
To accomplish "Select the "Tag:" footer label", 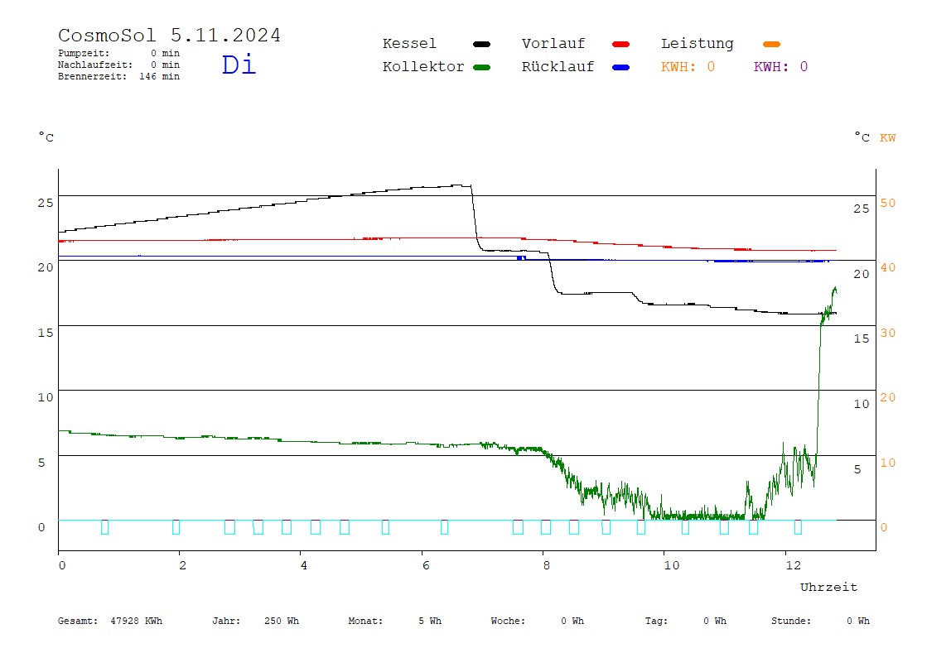I will (x=656, y=621).
